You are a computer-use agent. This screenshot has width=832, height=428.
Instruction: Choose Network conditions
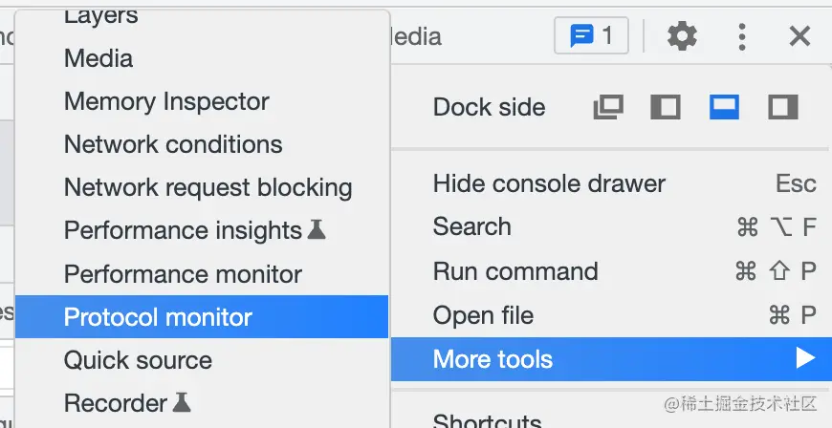click(173, 144)
